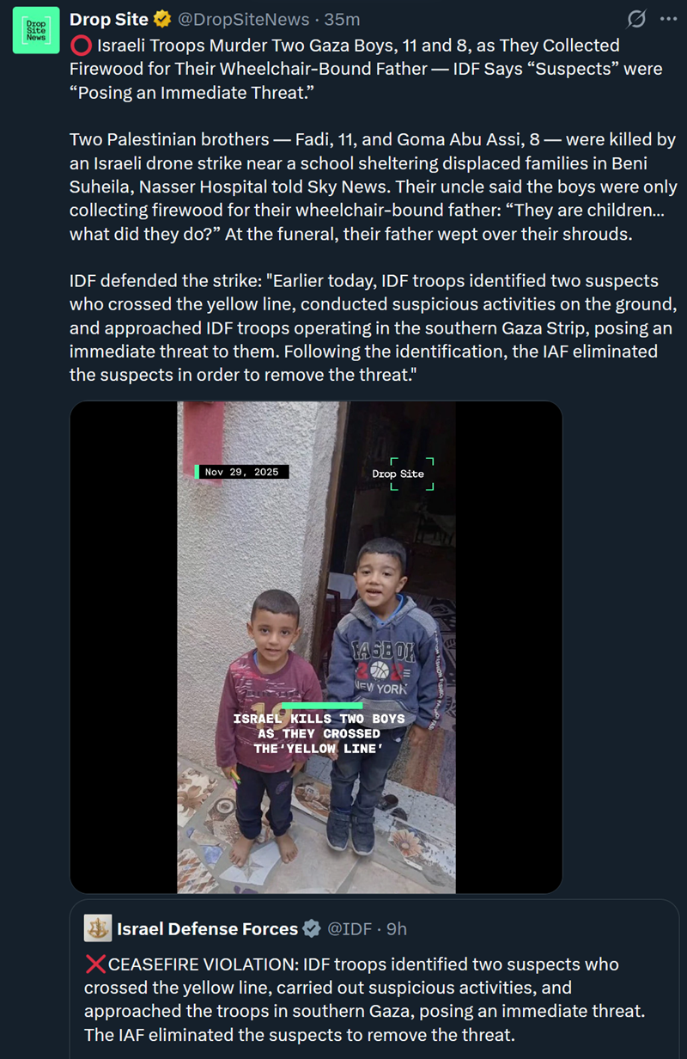The height and width of the screenshot is (1059, 687).
Task: Open the Israel Defense Forces display name
Action: pyautogui.click(x=207, y=928)
